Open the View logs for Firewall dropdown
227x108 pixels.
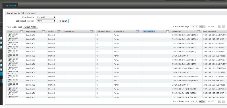(46, 17)
